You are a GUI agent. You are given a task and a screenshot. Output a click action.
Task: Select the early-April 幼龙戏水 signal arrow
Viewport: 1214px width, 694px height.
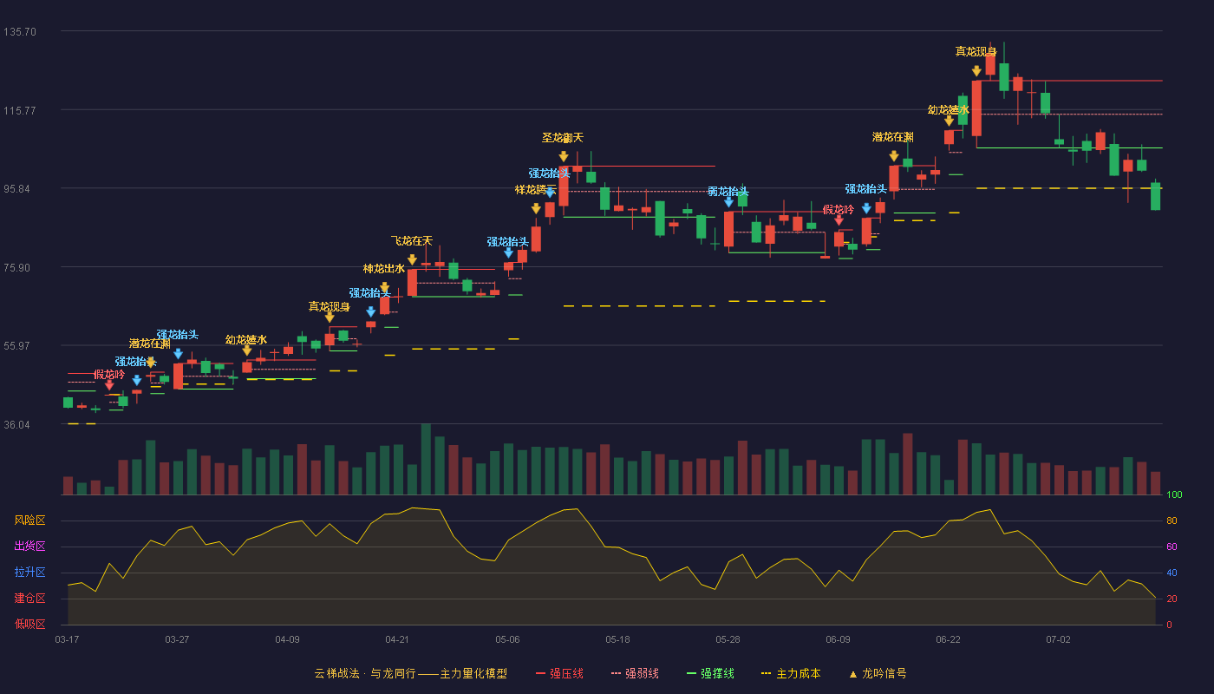pos(247,350)
